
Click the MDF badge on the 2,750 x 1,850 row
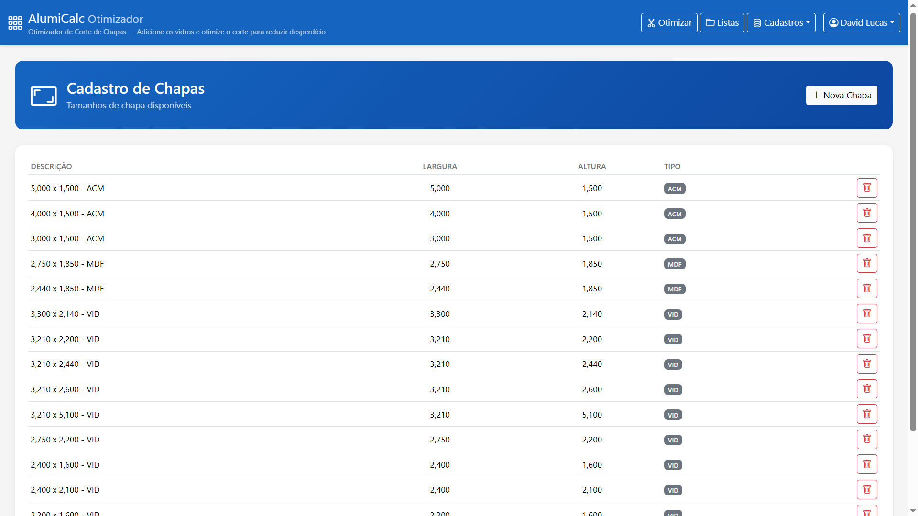click(x=675, y=264)
